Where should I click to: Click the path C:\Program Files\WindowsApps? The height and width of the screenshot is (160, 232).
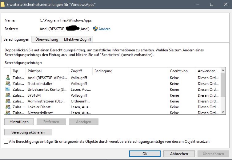[66, 20]
